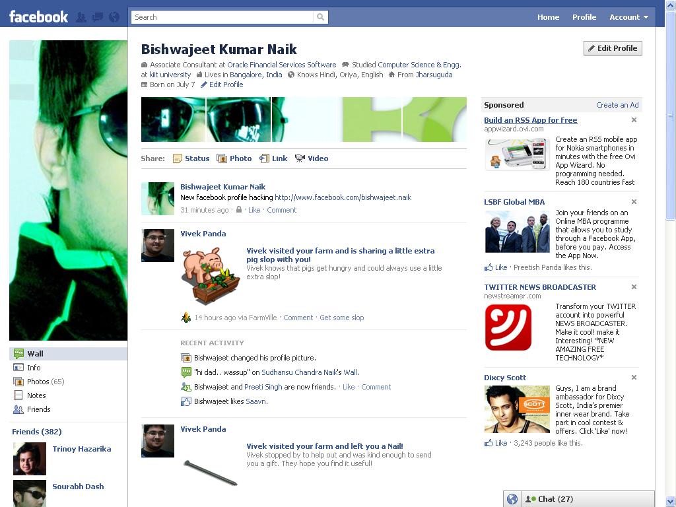Image resolution: width=676 pixels, height=507 pixels.
Task: Close the Twitter News Broadcaster ad
Action: click(x=634, y=287)
